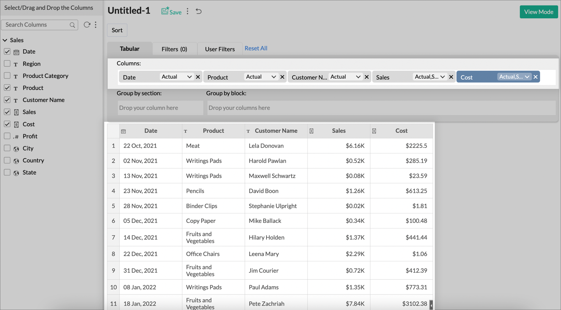Uncheck the Customer Name column checkbox

click(x=7, y=100)
